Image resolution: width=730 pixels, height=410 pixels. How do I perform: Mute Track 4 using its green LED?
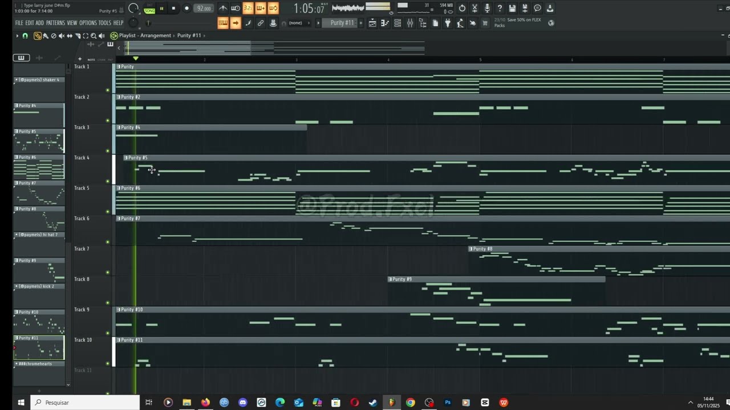click(108, 181)
